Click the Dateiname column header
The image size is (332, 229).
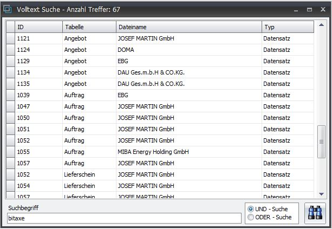(188, 27)
